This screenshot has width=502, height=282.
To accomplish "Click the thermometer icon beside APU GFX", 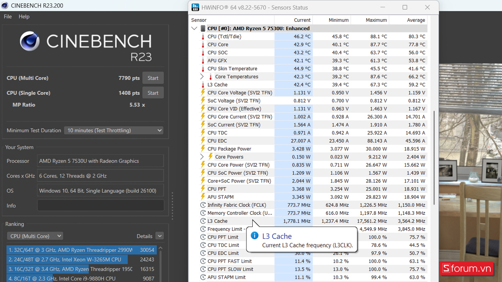I will pyautogui.click(x=203, y=61).
